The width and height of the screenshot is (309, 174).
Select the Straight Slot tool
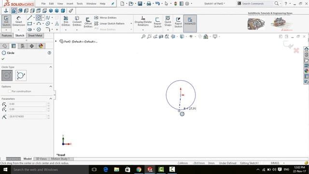[29, 29]
